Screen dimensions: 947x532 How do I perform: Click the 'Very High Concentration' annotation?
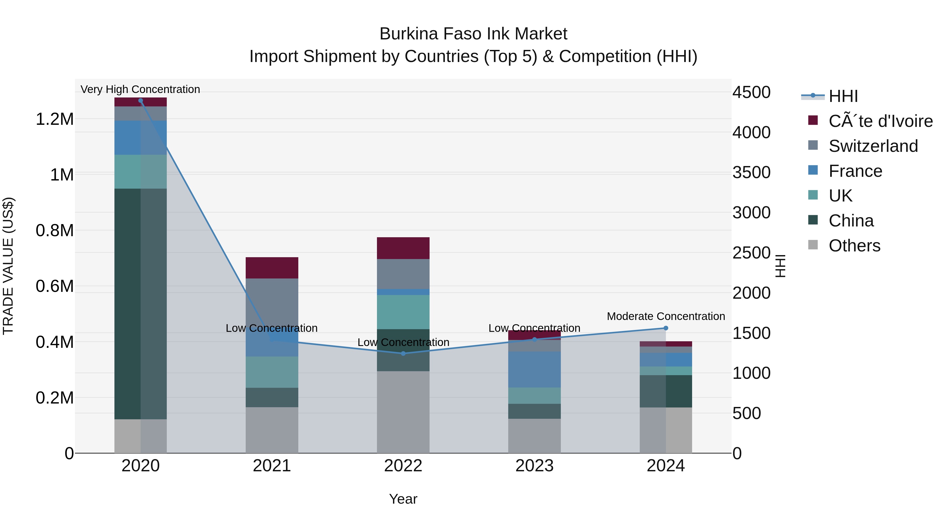(140, 90)
